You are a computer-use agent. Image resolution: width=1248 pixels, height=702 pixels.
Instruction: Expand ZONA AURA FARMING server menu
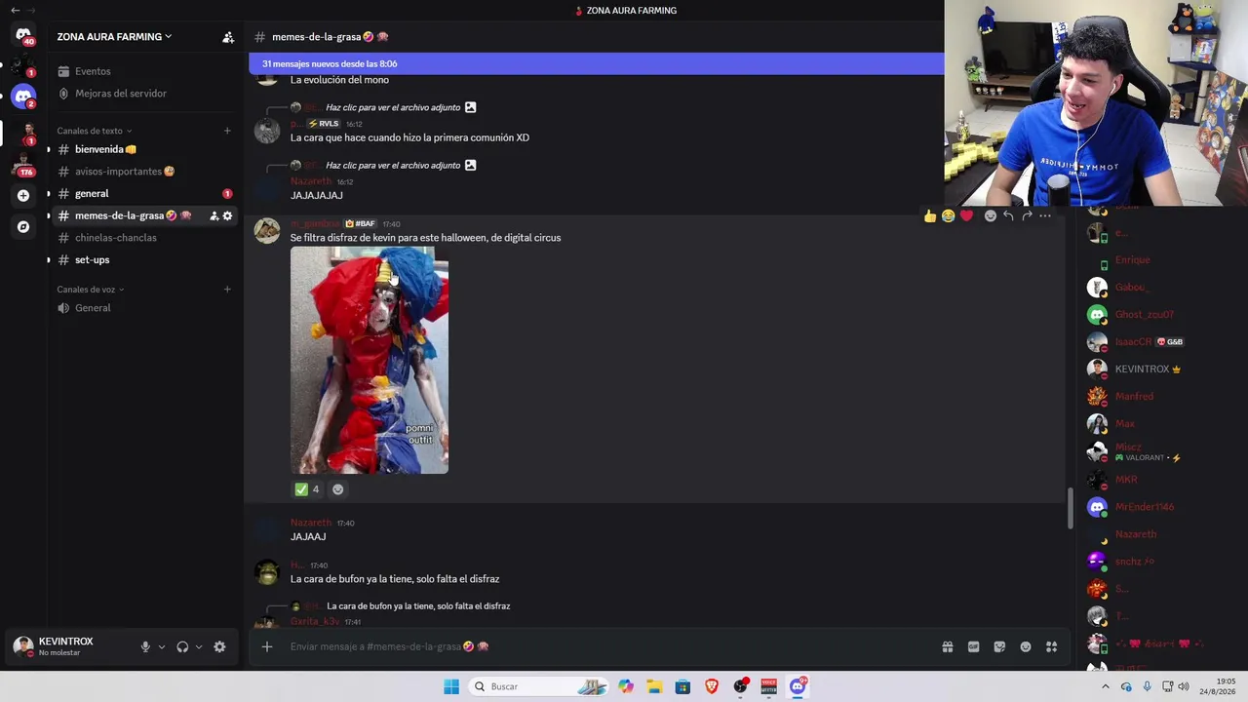pos(115,37)
